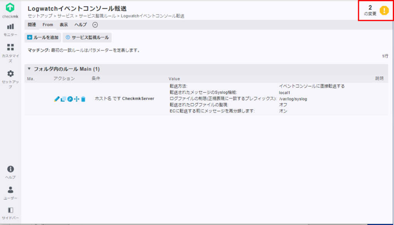Screen dimensions: 394x225
Task: Click the Value column header
Action: pos(174,79)
